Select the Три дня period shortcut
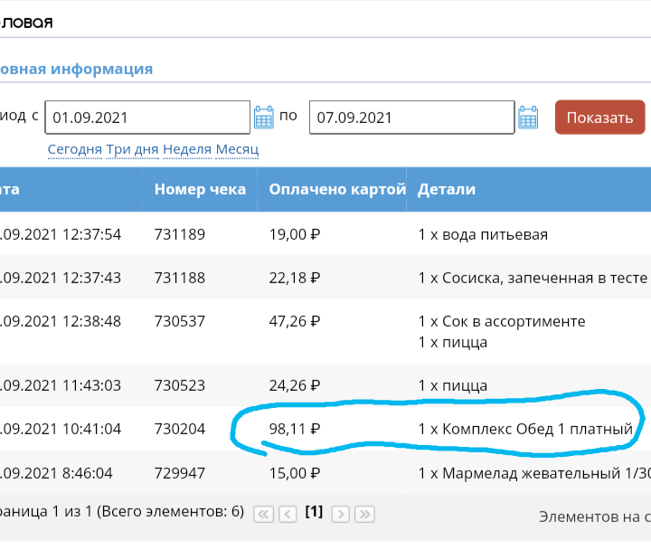The height and width of the screenshot is (550, 651). click(x=132, y=149)
